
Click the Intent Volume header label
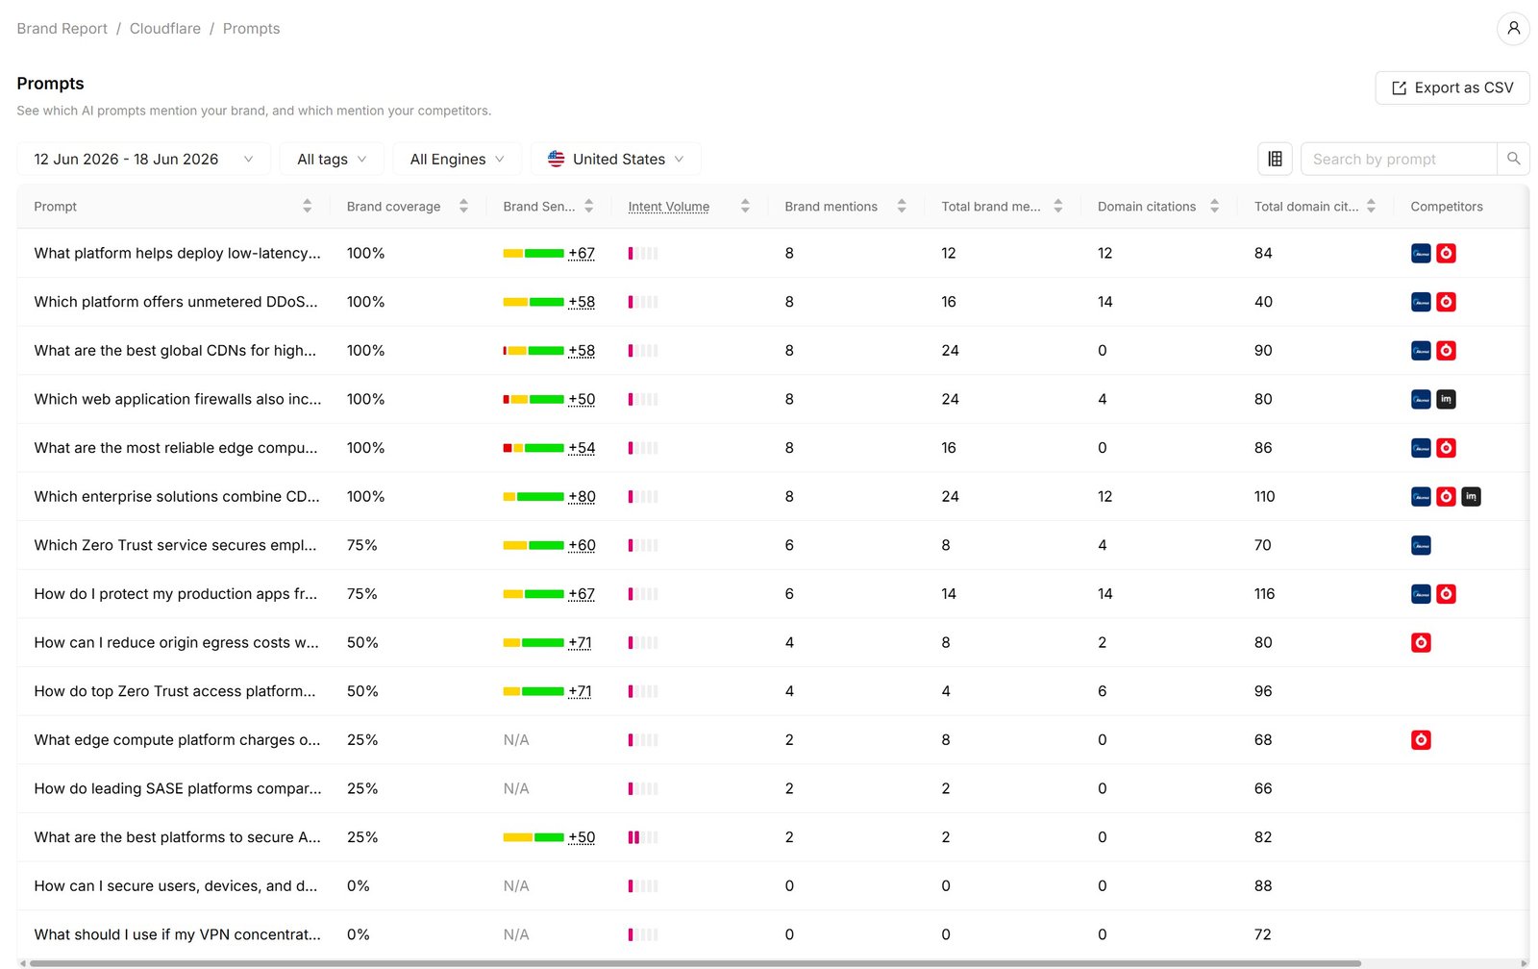pyautogui.click(x=669, y=206)
